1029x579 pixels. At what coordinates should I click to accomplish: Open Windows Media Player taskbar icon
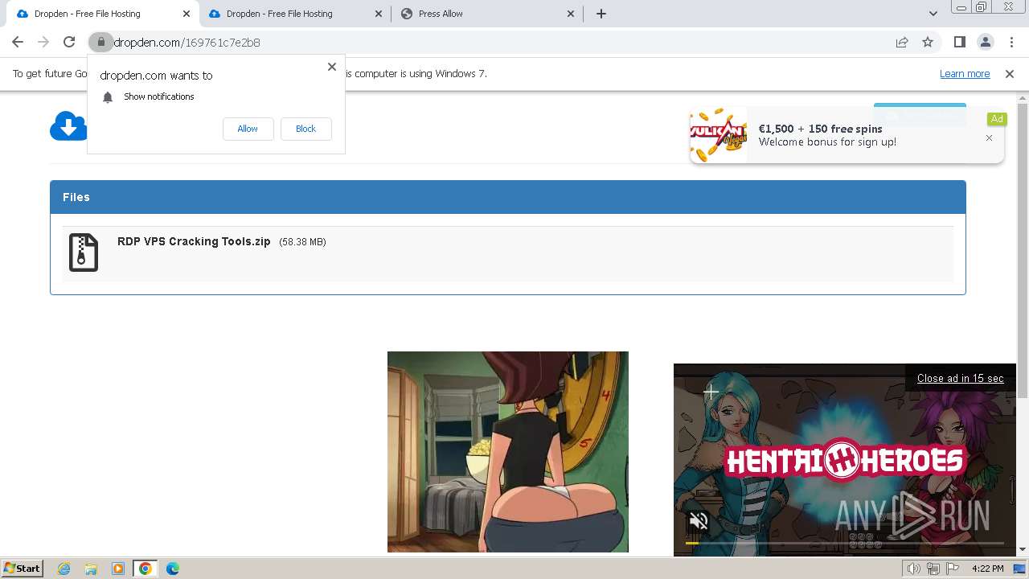[x=118, y=569]
